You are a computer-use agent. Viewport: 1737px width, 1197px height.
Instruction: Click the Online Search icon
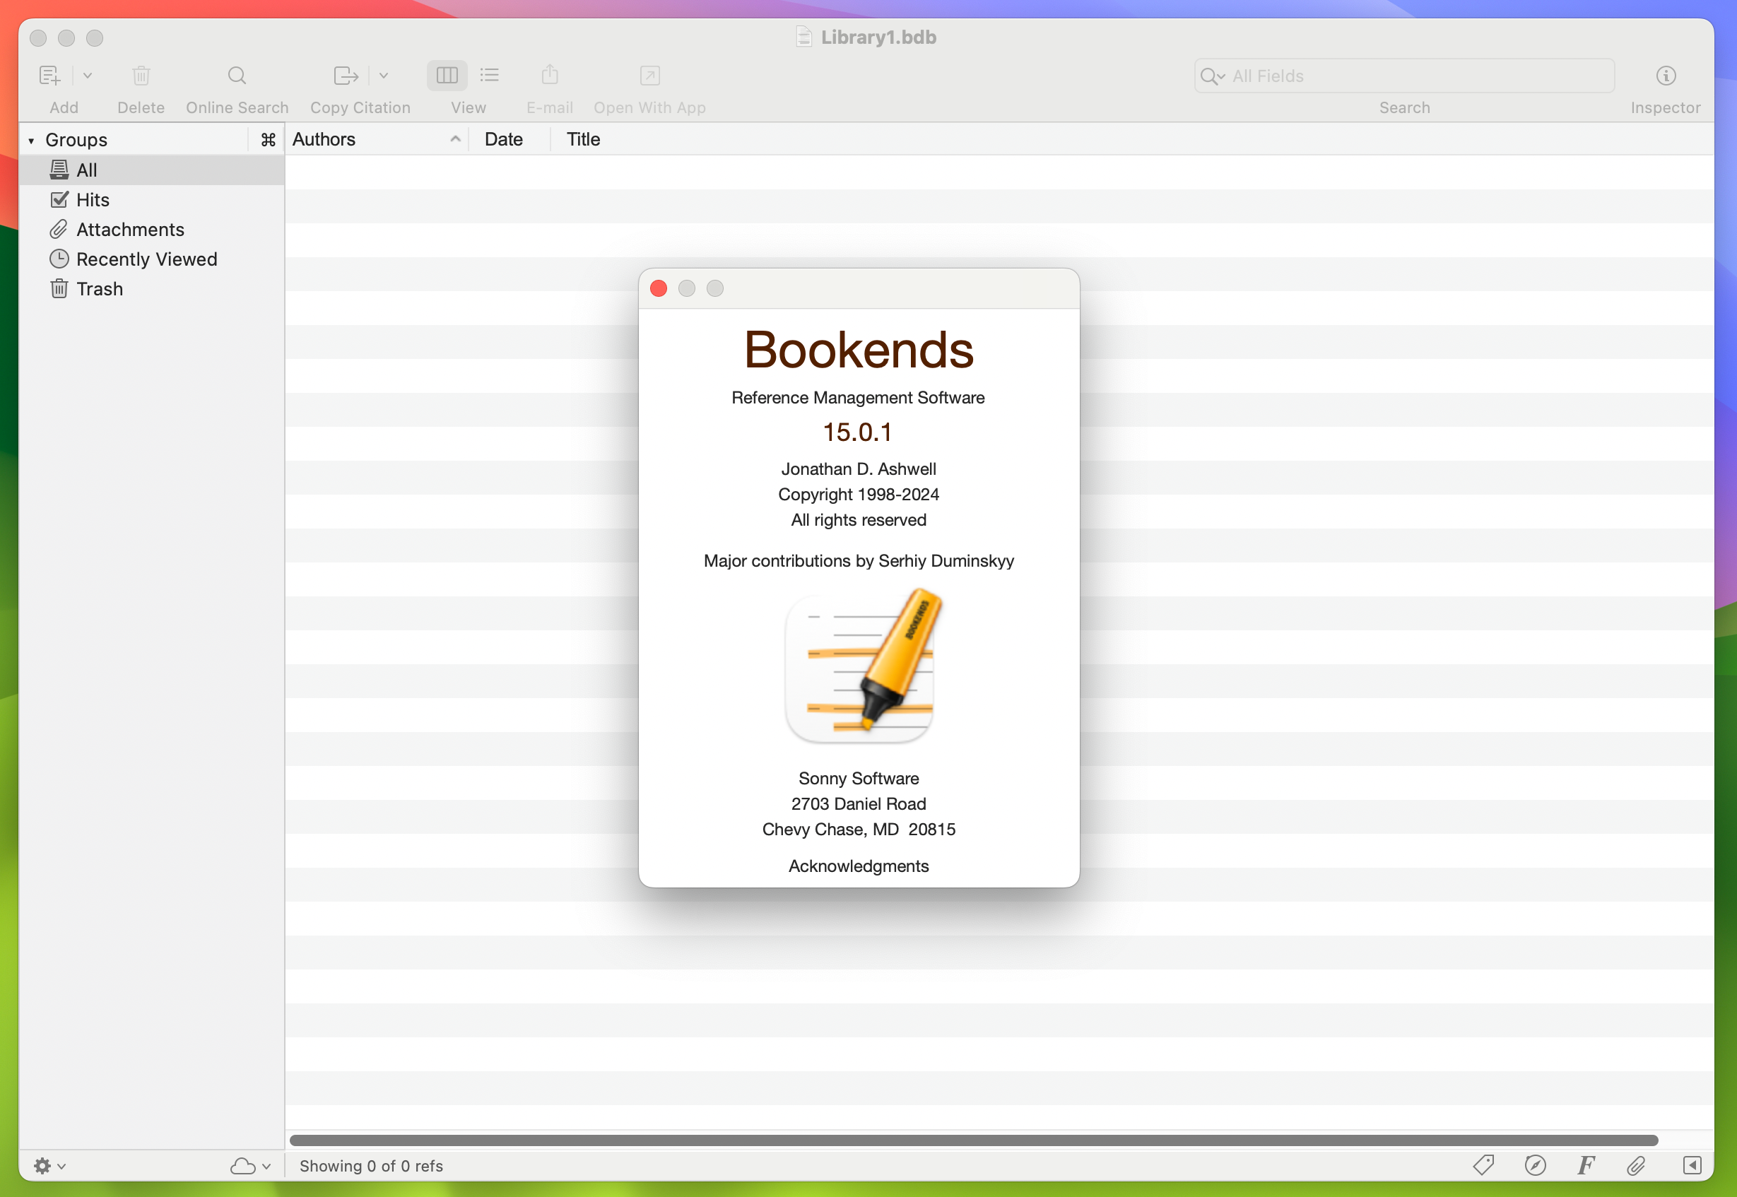pos(237,75)
